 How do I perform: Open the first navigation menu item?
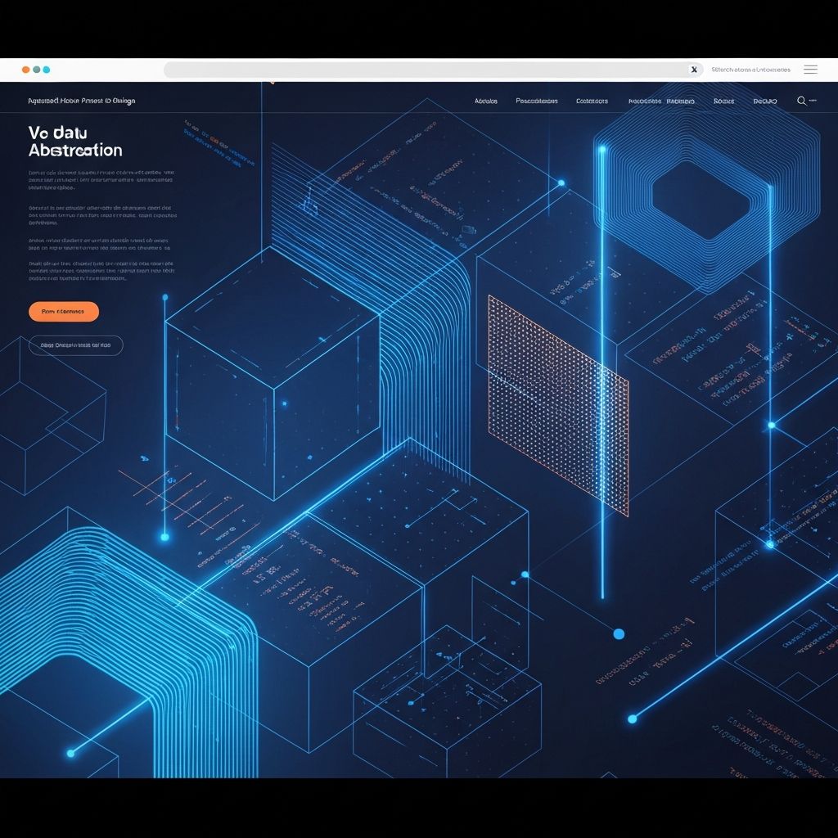click(486, 101)
